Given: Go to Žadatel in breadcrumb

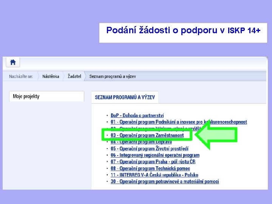Looking at the screenshot, I should pyautogui.click(x=74, y=76).
